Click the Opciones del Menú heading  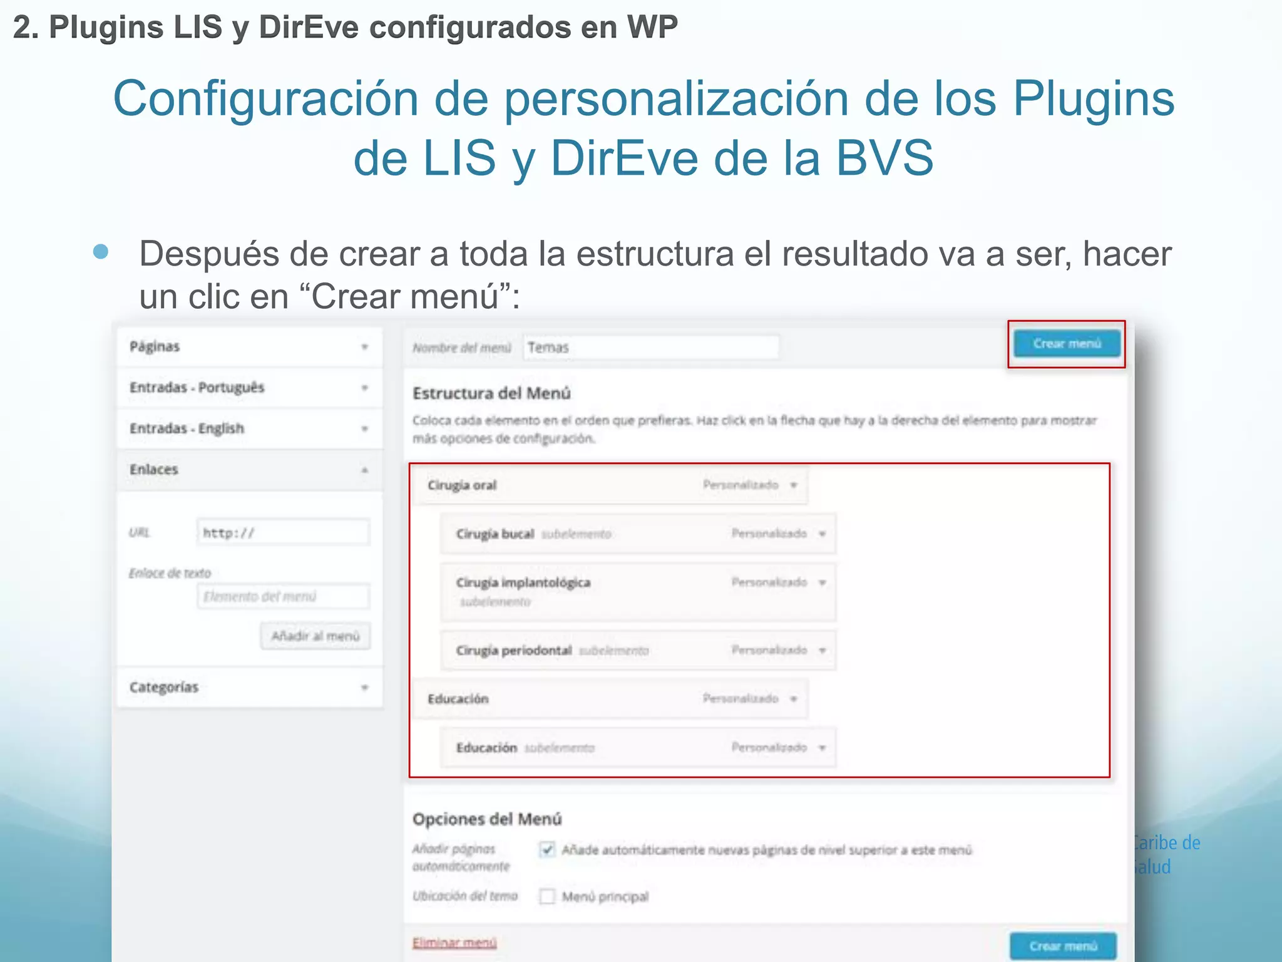point(487,819)
